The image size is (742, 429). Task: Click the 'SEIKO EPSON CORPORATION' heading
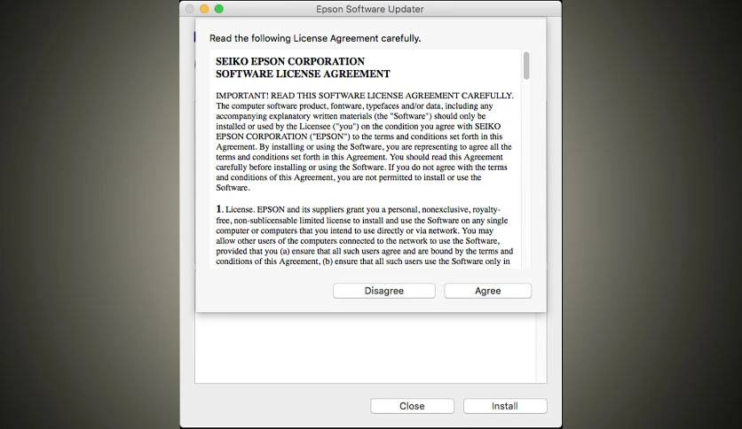point(290,61)
